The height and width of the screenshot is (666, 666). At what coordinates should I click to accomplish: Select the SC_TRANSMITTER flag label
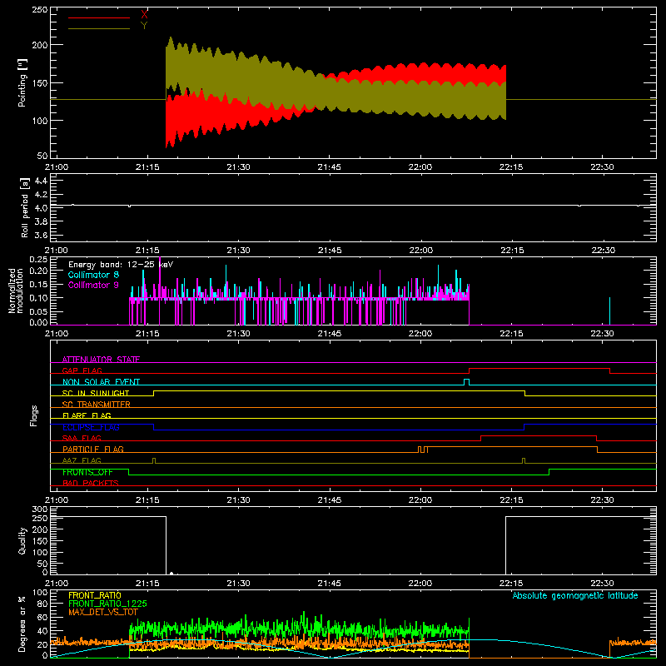(97, 405)
